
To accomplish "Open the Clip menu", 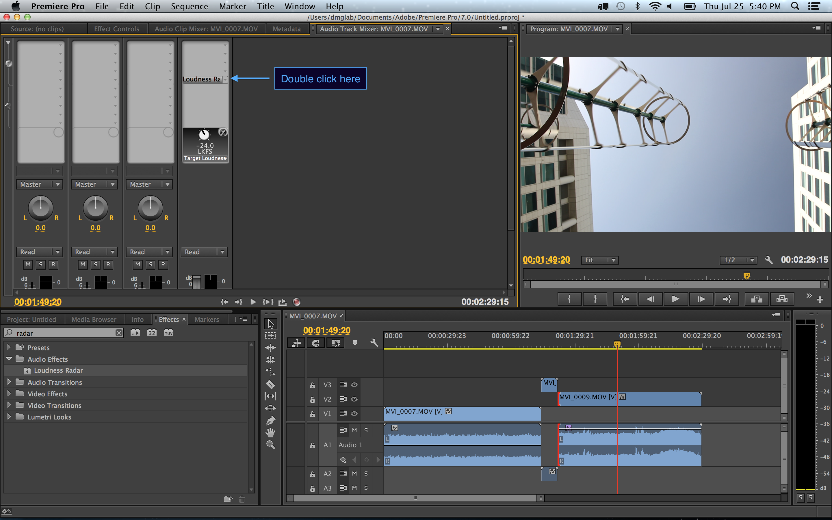I will (x=152, y=6).
